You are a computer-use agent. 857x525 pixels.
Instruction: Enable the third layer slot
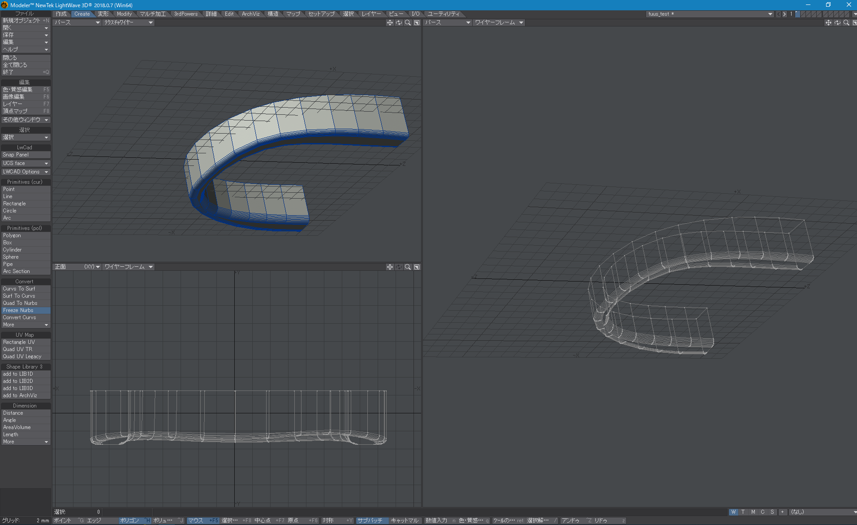tap(808, 13)
